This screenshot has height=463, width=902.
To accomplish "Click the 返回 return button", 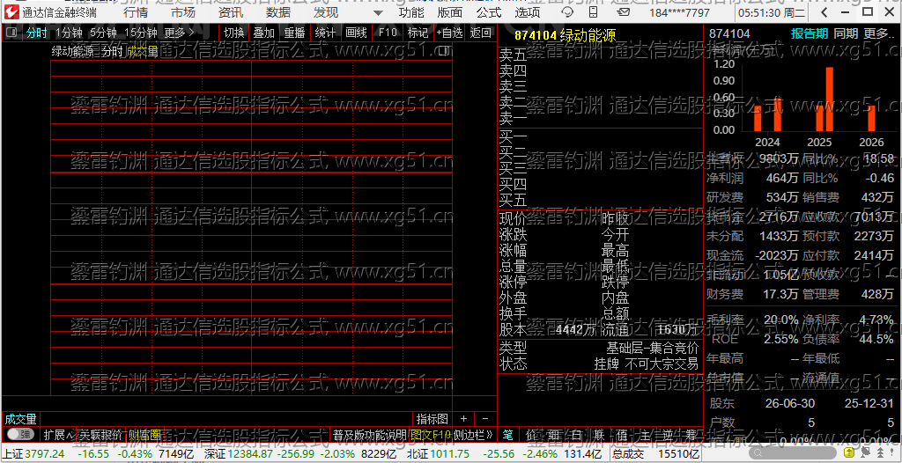I will click(481, 33).
